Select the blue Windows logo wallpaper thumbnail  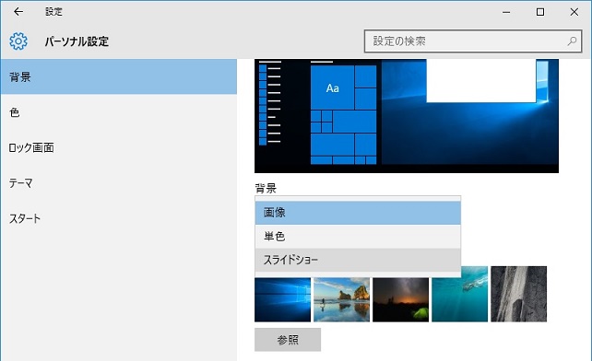coord(282,299)
